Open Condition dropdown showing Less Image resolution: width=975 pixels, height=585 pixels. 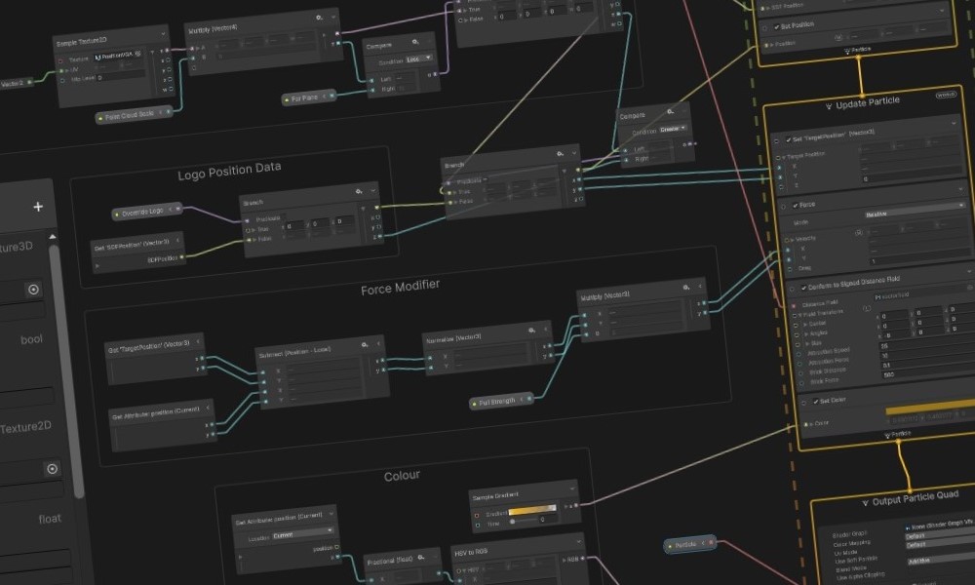coord(418,59)
